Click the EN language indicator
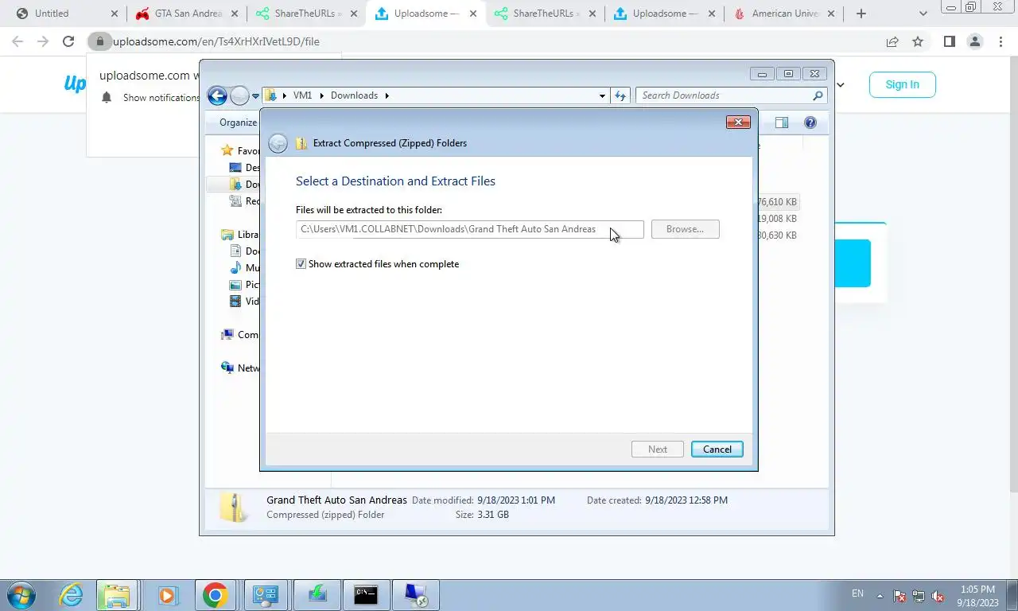 click(857, 593)
